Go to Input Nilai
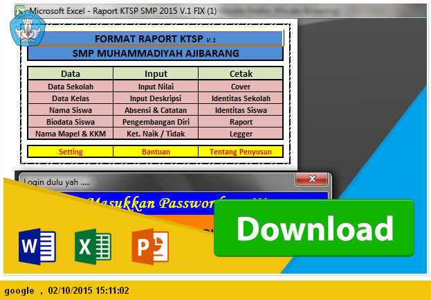431x300 pixels. click(156, 87)
